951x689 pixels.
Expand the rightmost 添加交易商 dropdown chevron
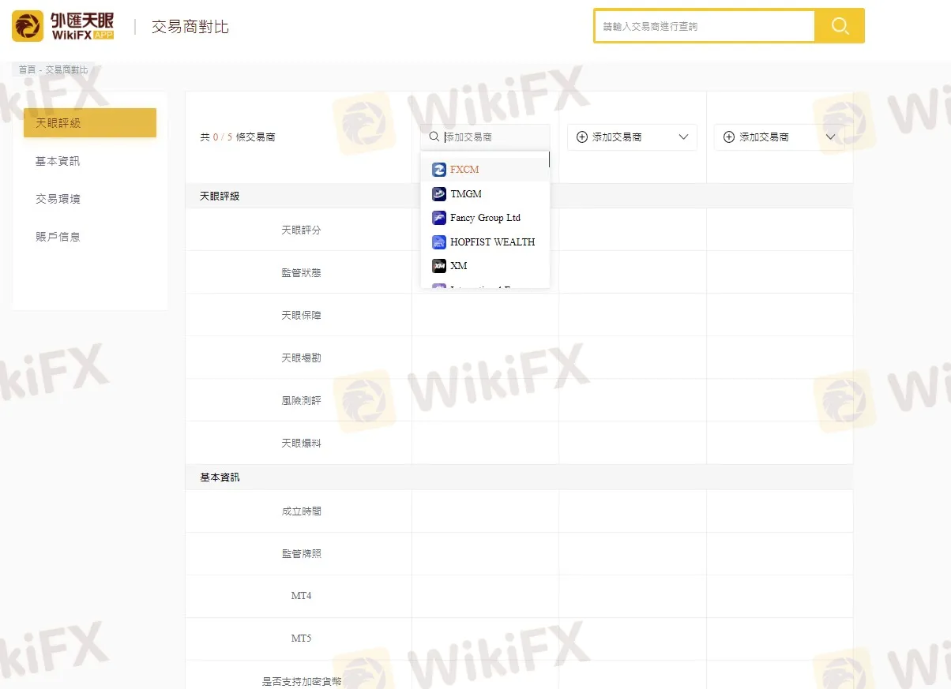[x=831, y=137]
